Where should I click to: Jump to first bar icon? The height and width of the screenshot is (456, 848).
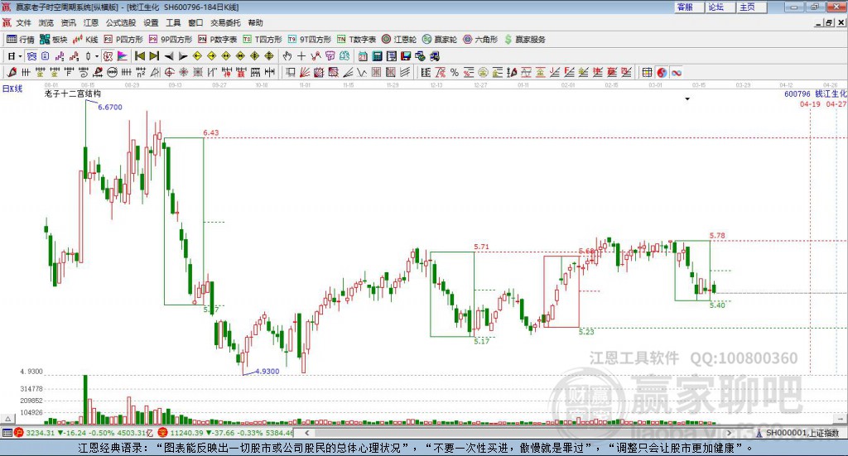click(139, 56)
